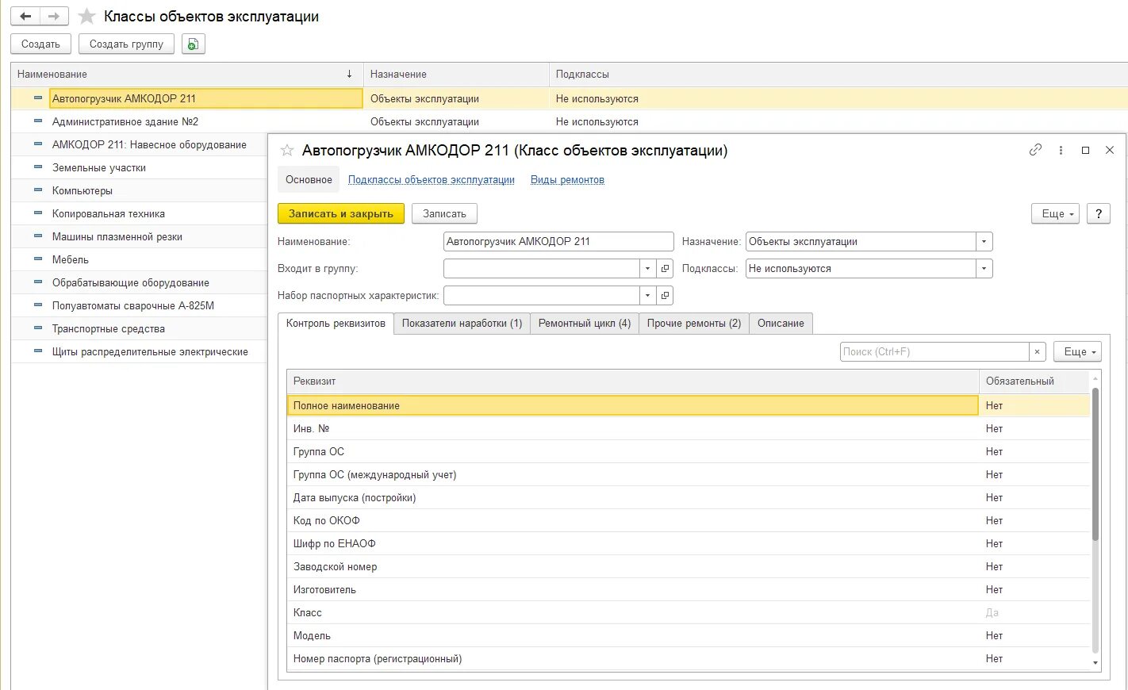Expand the Подклассы dropdown
Viewport: 1128px width, 690px height.
[x=984, y=269]
